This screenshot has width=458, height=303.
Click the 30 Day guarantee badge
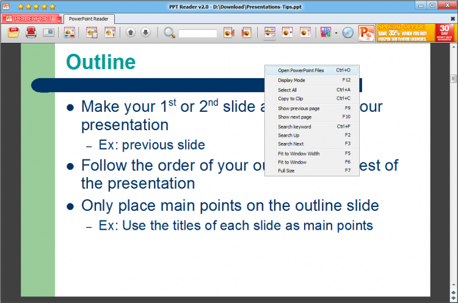coord(445,33)
